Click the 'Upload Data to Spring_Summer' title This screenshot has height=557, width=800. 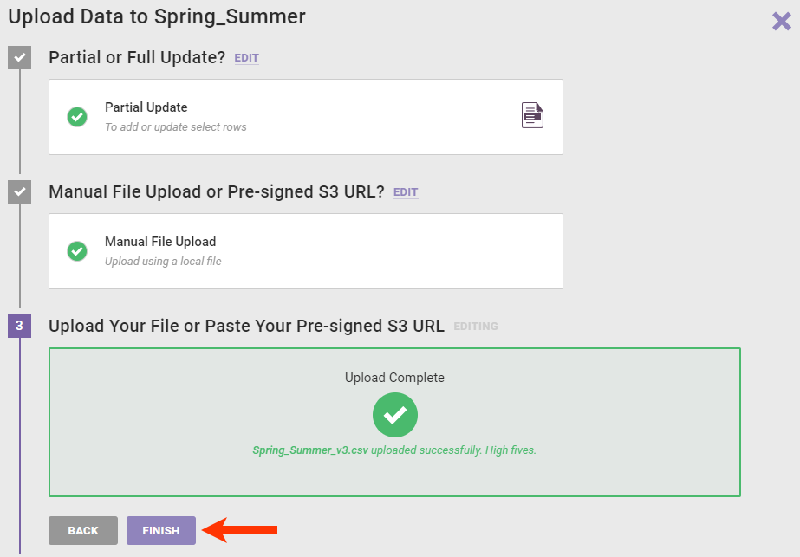pos(157,16)
